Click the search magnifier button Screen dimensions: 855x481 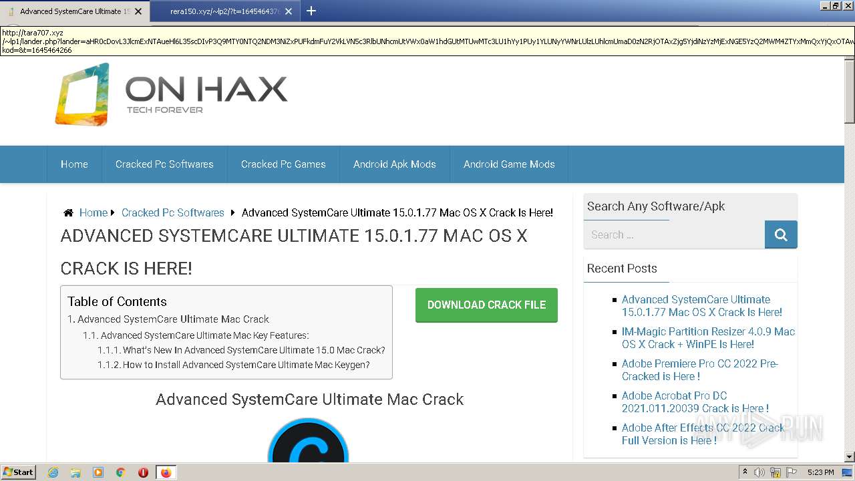click(781, 234)
